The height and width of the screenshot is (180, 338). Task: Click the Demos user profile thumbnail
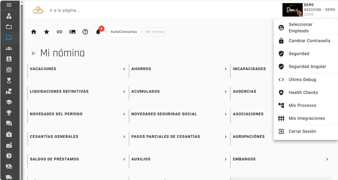[x=292, y=10]
